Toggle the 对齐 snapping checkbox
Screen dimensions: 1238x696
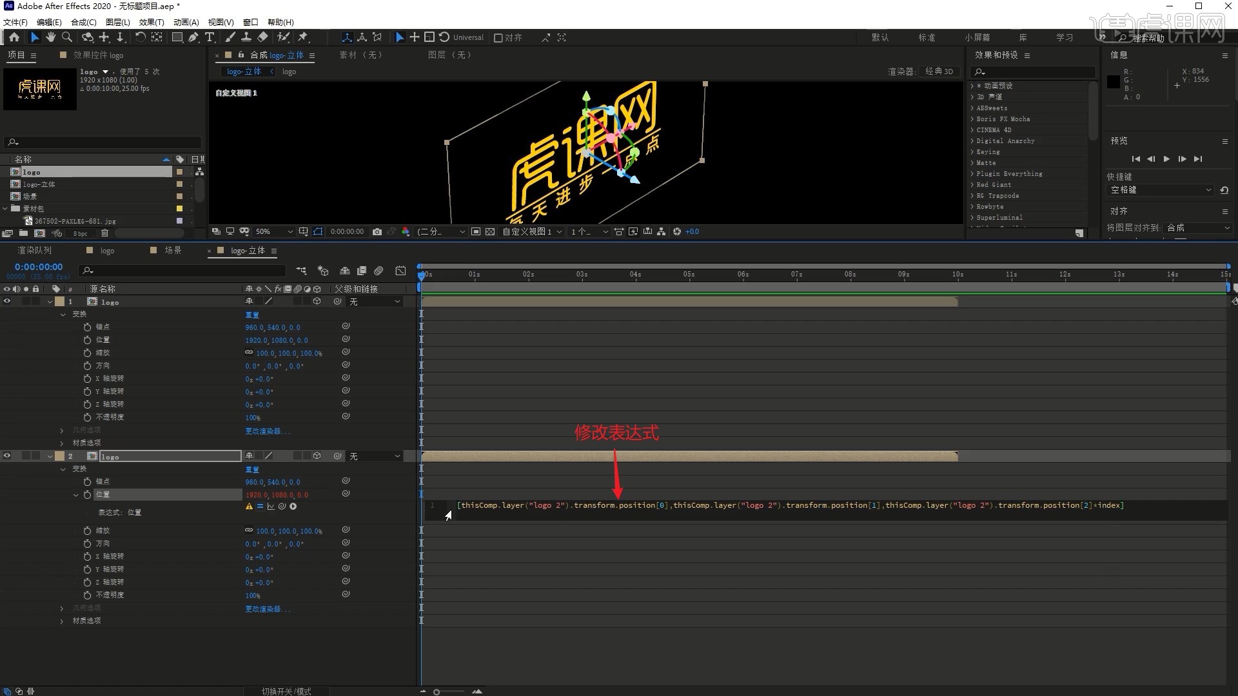coord(498,38)
